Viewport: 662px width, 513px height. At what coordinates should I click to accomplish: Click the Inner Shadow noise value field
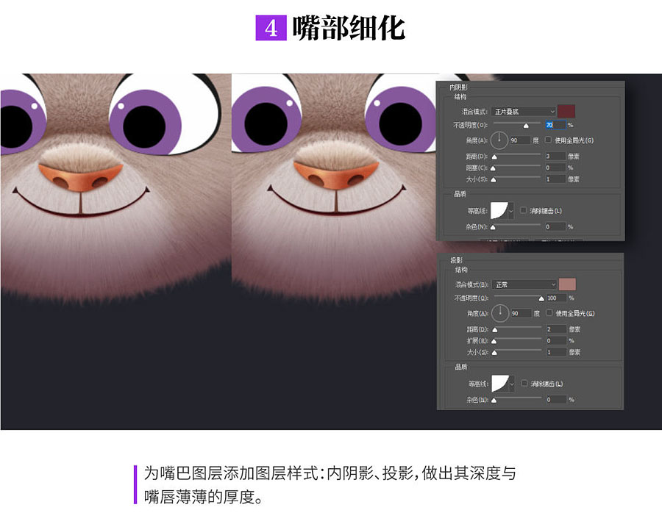pos(555,226)
